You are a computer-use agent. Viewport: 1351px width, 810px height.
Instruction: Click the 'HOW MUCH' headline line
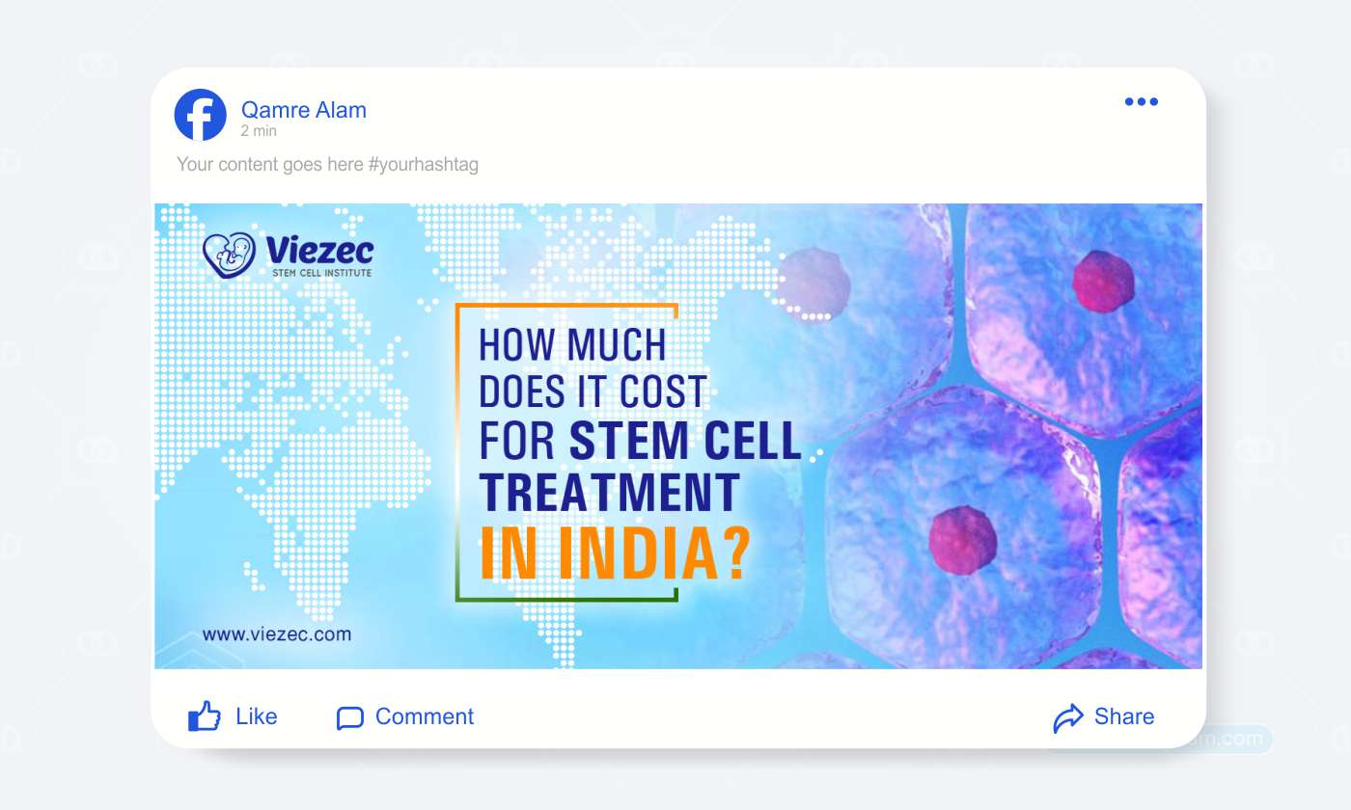coord(572,345)
